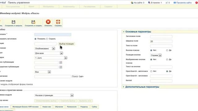The image size is (198, 111).
Task: Switch to the Полезности menu tab
Action: tap(72, 107)
